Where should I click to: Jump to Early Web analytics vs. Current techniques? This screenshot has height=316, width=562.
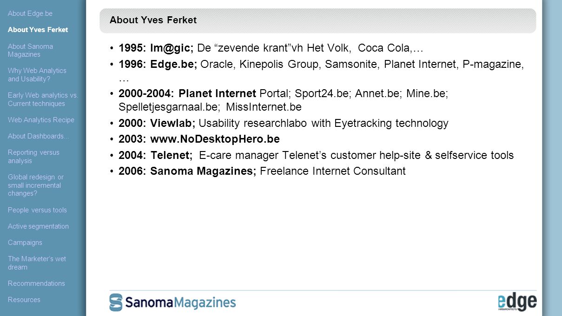(x=43, y=99)
